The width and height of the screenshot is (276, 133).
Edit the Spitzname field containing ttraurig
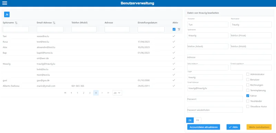click(208, 35)
